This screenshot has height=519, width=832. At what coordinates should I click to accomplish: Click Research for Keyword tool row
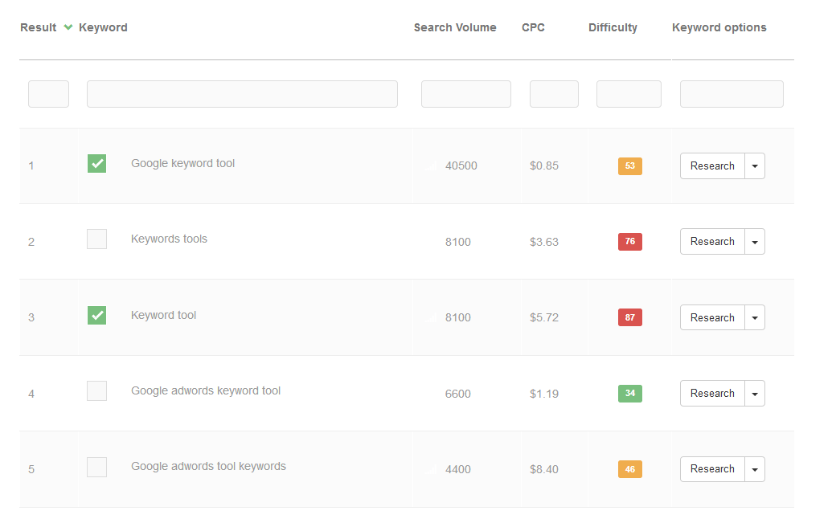click(712, 317)
